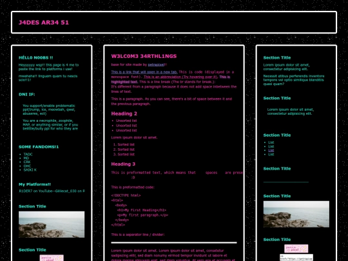Click the scrolling 'R1DER7 on YouTube' platforms text
Image resolution: width=348 pixels, height=261 pixels.
pyautogui.click(x=52, y=191)
